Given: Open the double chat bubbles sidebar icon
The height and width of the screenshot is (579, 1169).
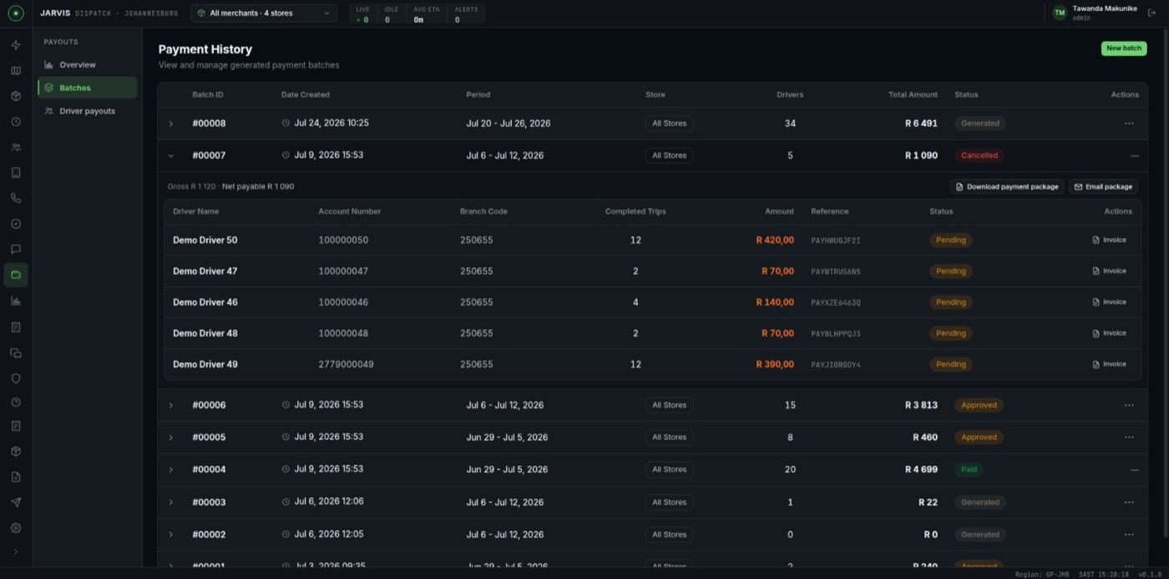Looking at the screenshot, I should (16, 353).
